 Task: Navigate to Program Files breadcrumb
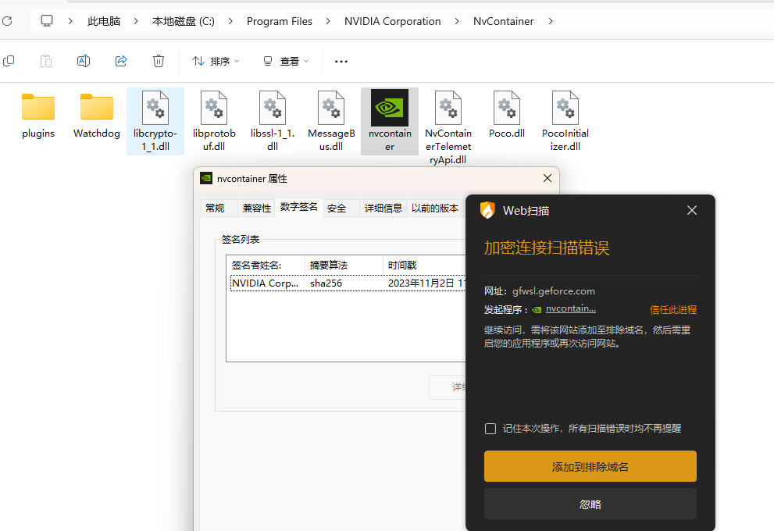tap(280, 21)
